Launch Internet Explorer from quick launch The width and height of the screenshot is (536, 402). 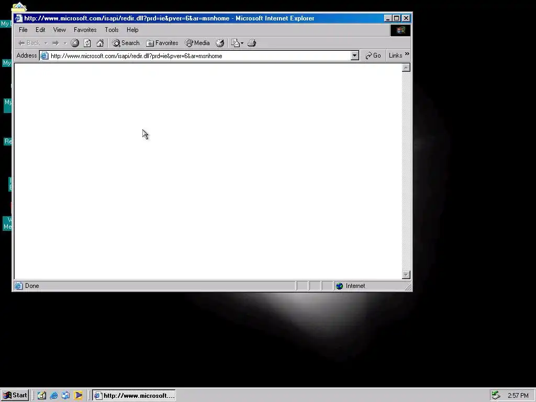pyautogui.click(x=54, y=396)
